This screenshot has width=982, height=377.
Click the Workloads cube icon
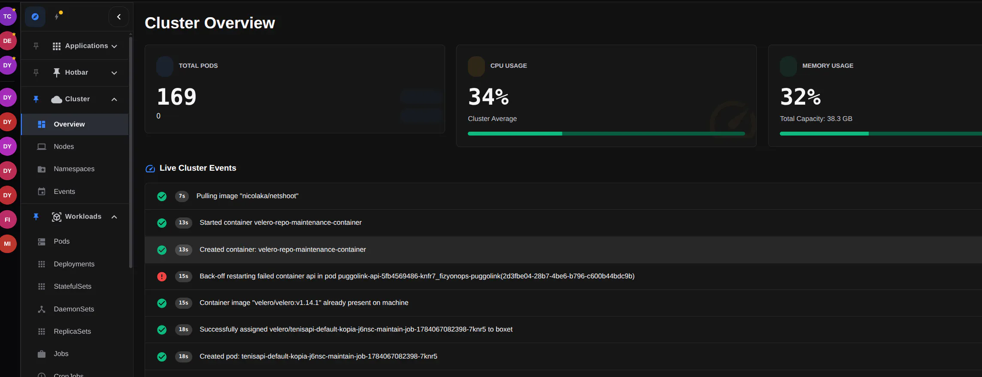tap(57, 217)
